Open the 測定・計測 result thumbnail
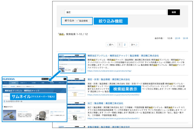 (x=76, y=87)
